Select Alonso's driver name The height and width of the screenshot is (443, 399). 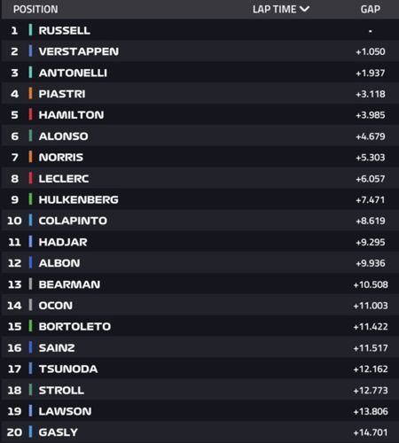click(x=63, y=136)
